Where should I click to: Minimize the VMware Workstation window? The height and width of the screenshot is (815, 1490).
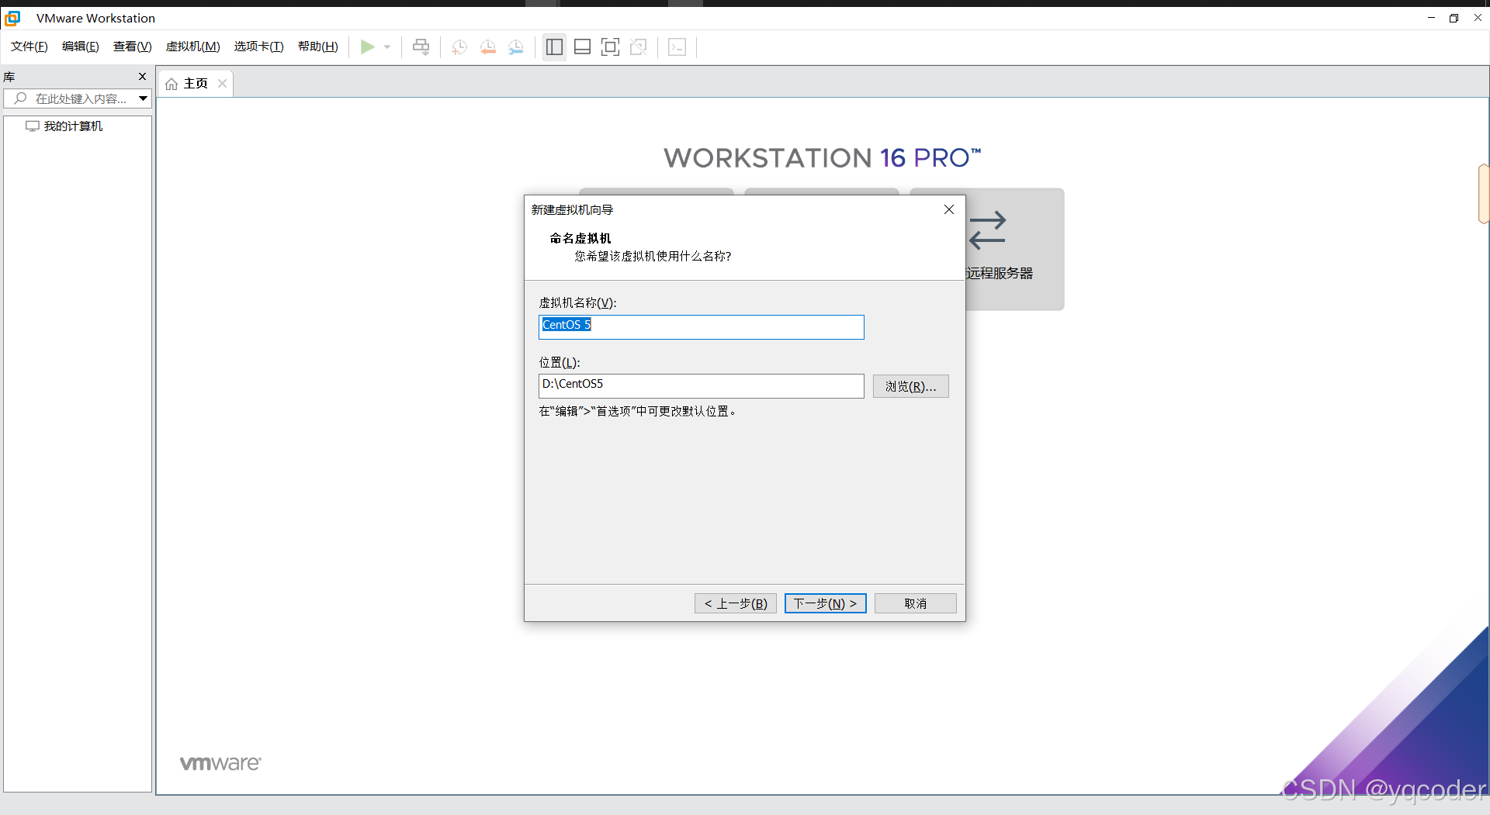pos(1431,18)
